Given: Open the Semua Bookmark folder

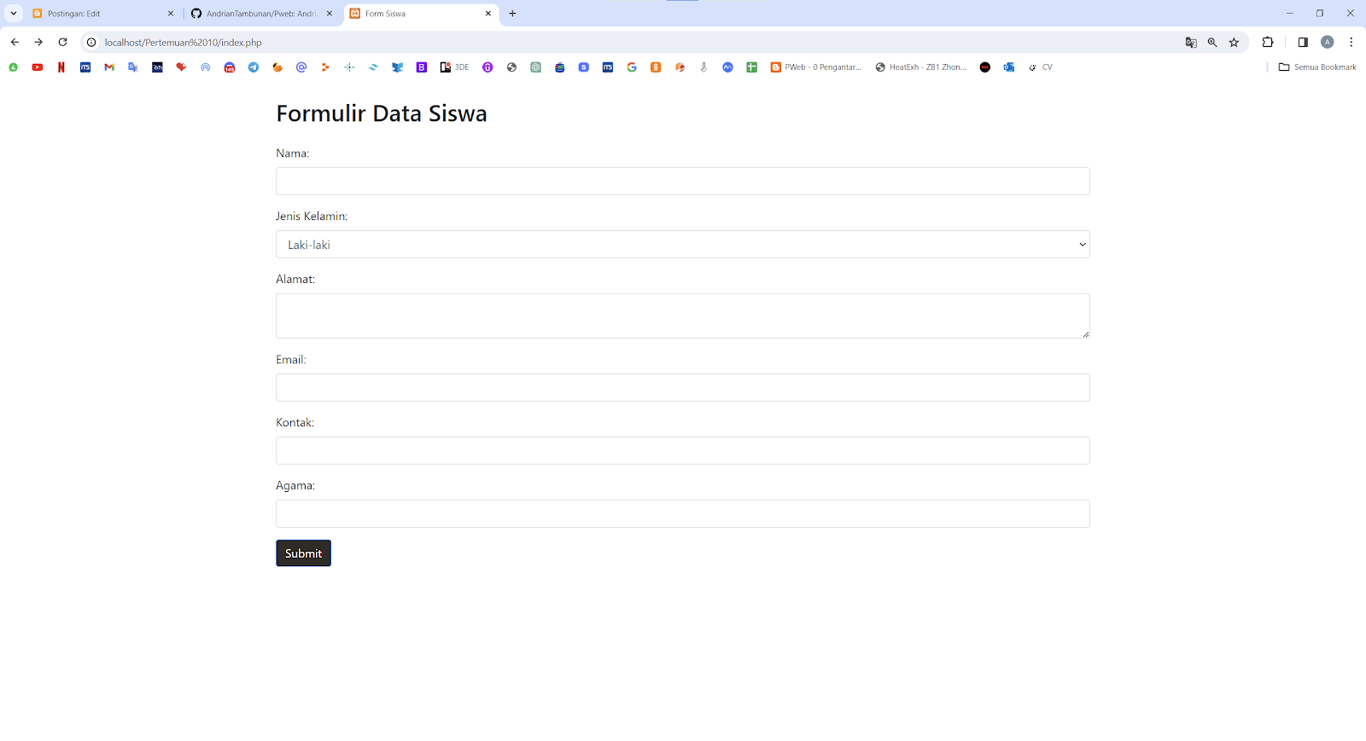Looking at the screenshot, I should pos(1317,67).
